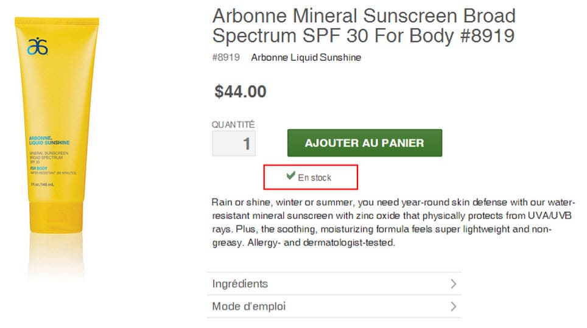Click the #8919 item number below title
Viewport: 587px width, 328px height.
[226, 58]
